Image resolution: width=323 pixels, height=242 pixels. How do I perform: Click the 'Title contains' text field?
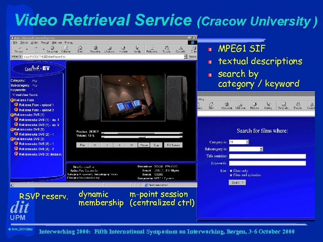267,156
